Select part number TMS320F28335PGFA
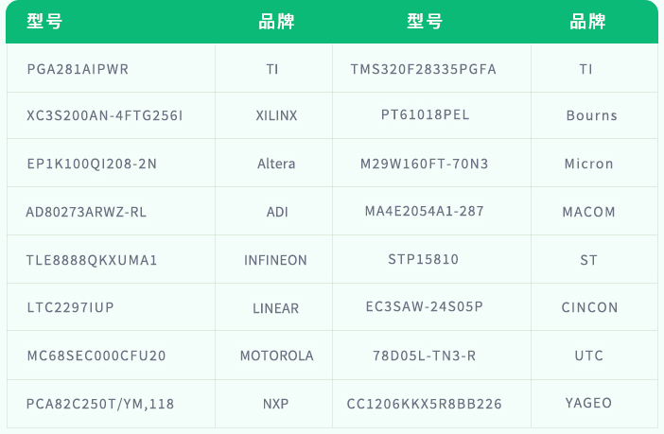 point(424,69)
